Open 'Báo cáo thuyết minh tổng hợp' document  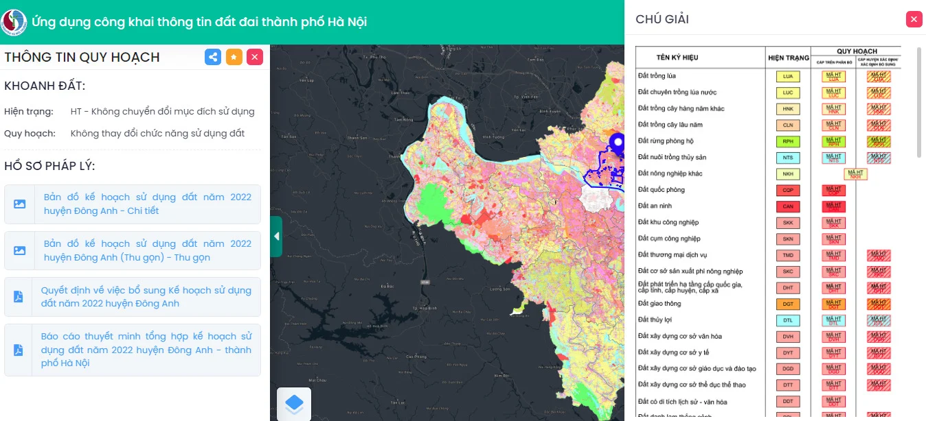pyautogui.click(x=146, y=350)
